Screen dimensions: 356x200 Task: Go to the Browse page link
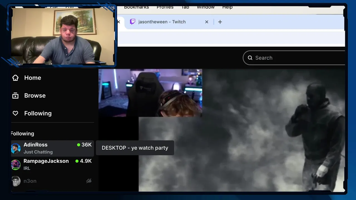(35, 96)
